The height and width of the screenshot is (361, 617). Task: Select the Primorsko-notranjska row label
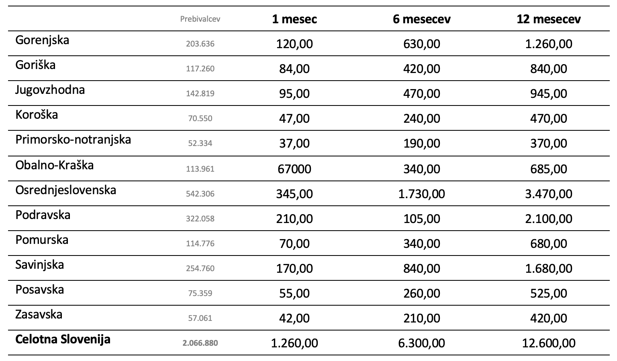[73, 140]
